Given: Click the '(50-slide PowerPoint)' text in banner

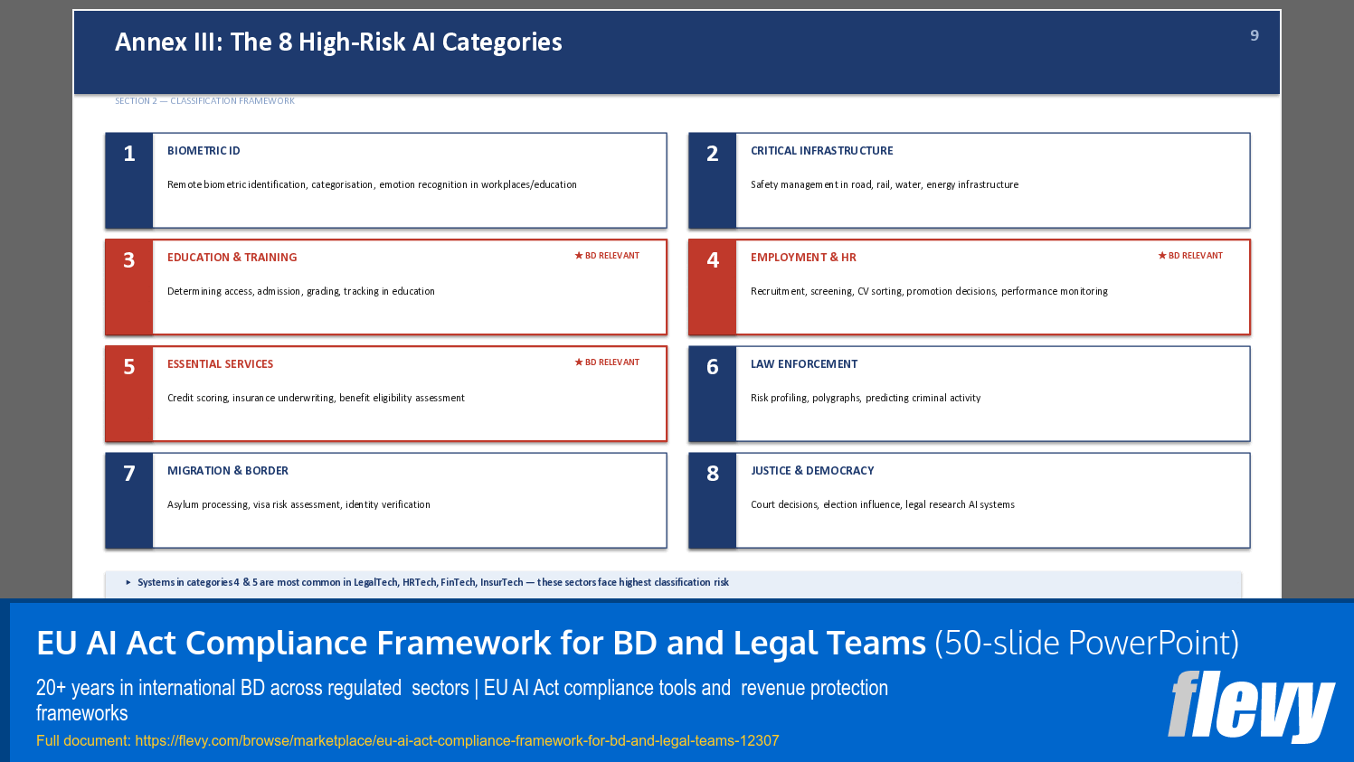Looking at the screenshot, I should coord(1086,644).
